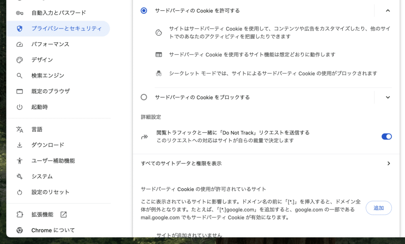Click the サードパーティの Cookie を許可する label
Viewport: 405px width, 244px height.
pos(197,11)
